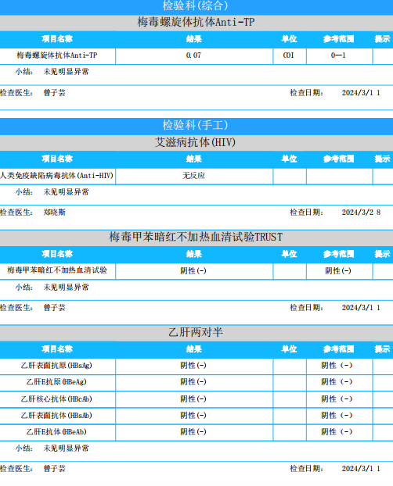
Task: Click the 检验科(综合) section header
Action: (x=196, y=7)
